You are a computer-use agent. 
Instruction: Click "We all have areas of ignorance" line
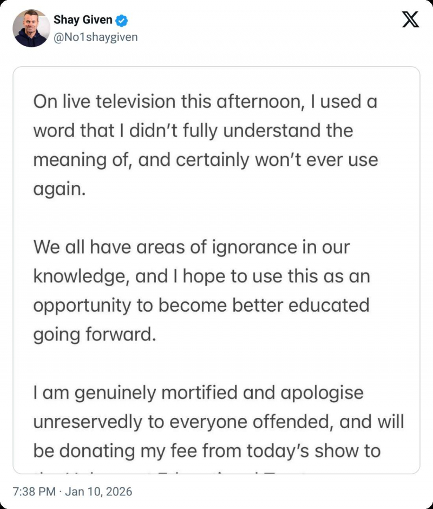pos(192,247)
